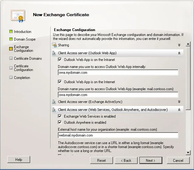Screen dimensions: 194x170
Task: Click the Exchange ActiveSync server icon
Action: (x=54, y=102)
